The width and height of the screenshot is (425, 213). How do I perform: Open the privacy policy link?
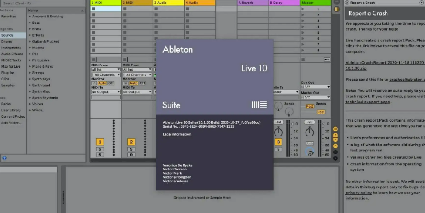(x=359, y=193)
